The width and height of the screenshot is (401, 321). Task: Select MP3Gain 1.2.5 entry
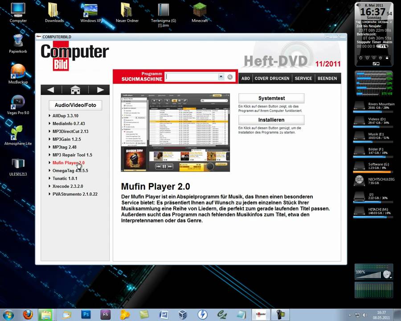coord(66,139)
